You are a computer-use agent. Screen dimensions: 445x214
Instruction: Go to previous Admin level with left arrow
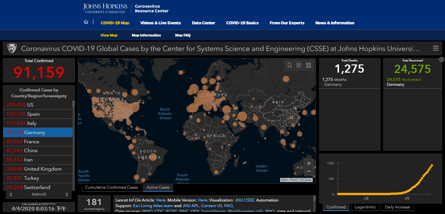(11, 195)
